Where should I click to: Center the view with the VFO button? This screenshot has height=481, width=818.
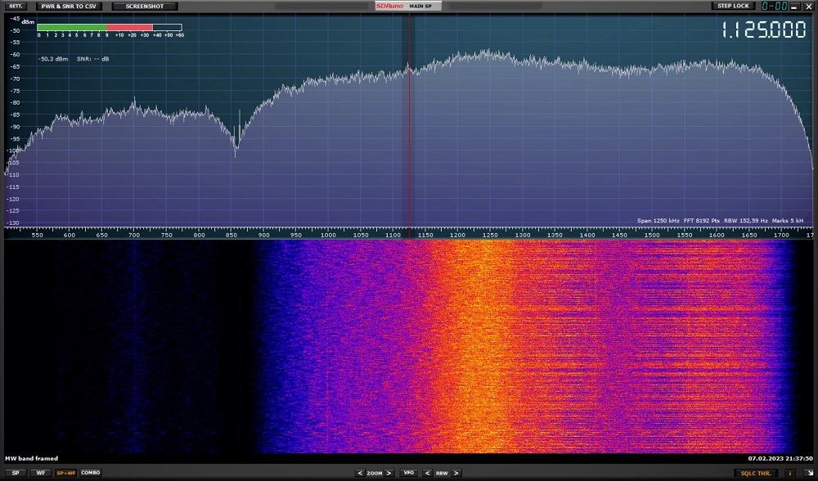409,473
